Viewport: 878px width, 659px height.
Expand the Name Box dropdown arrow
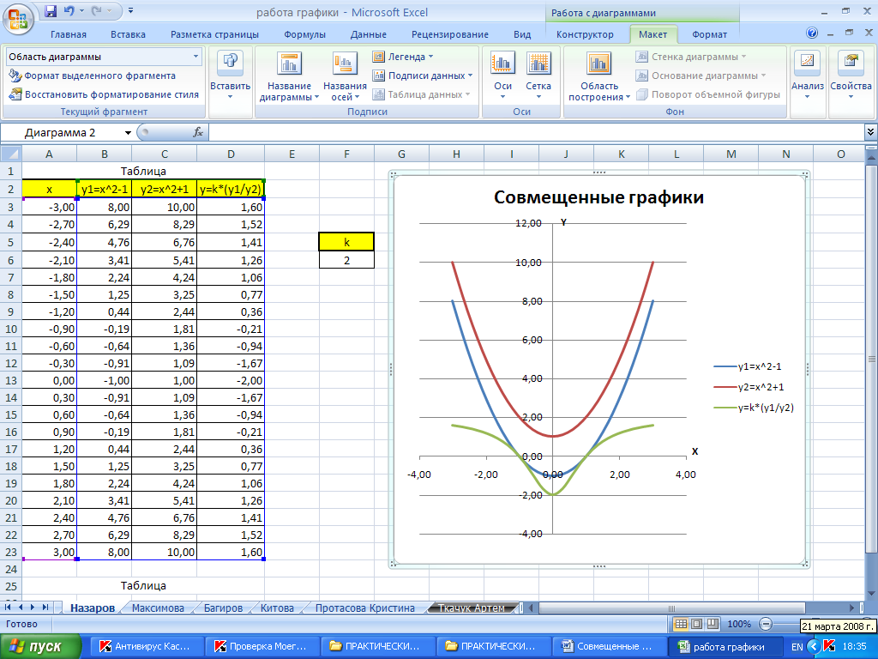tap(128, 133)
